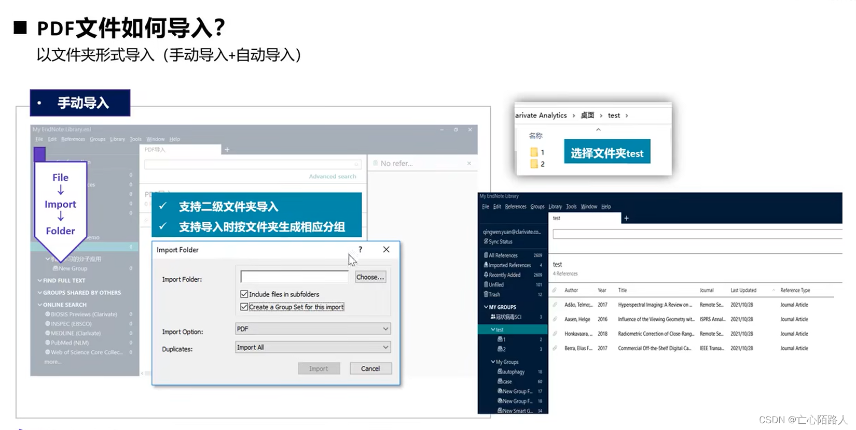Viewport: 856px width, 430px height.
Task: Open the Import Option PDF dropdown
Action: (x=313, y=328)
